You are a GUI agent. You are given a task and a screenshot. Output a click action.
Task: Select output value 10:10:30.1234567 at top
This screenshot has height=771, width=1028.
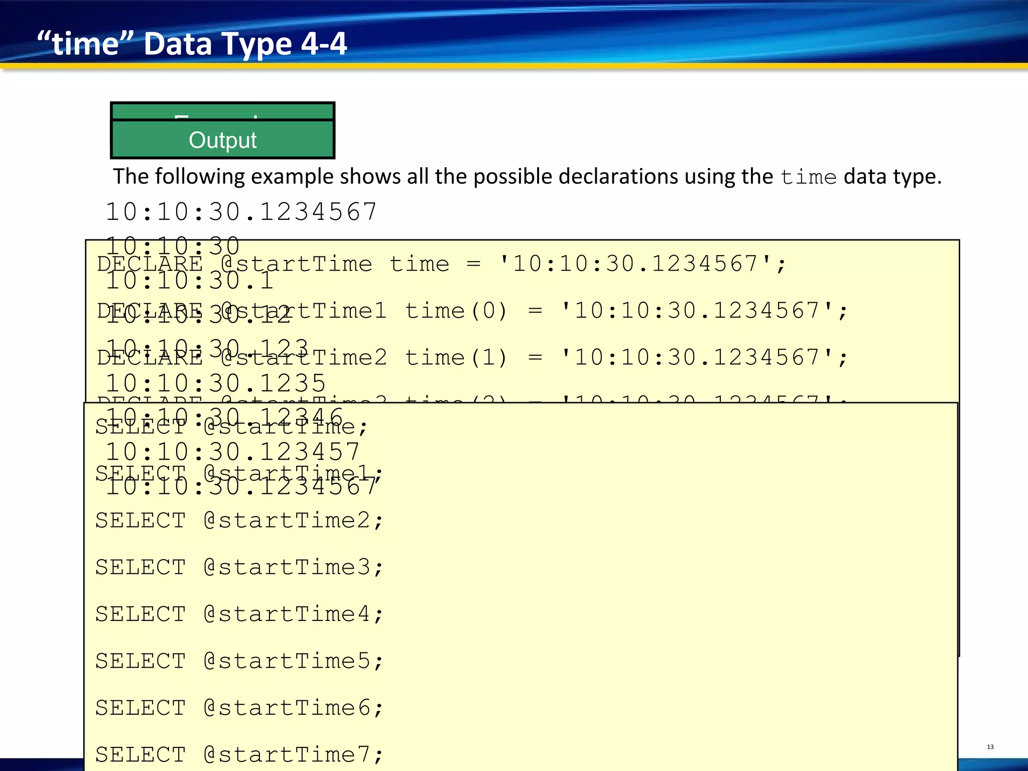tap(241, 212)
